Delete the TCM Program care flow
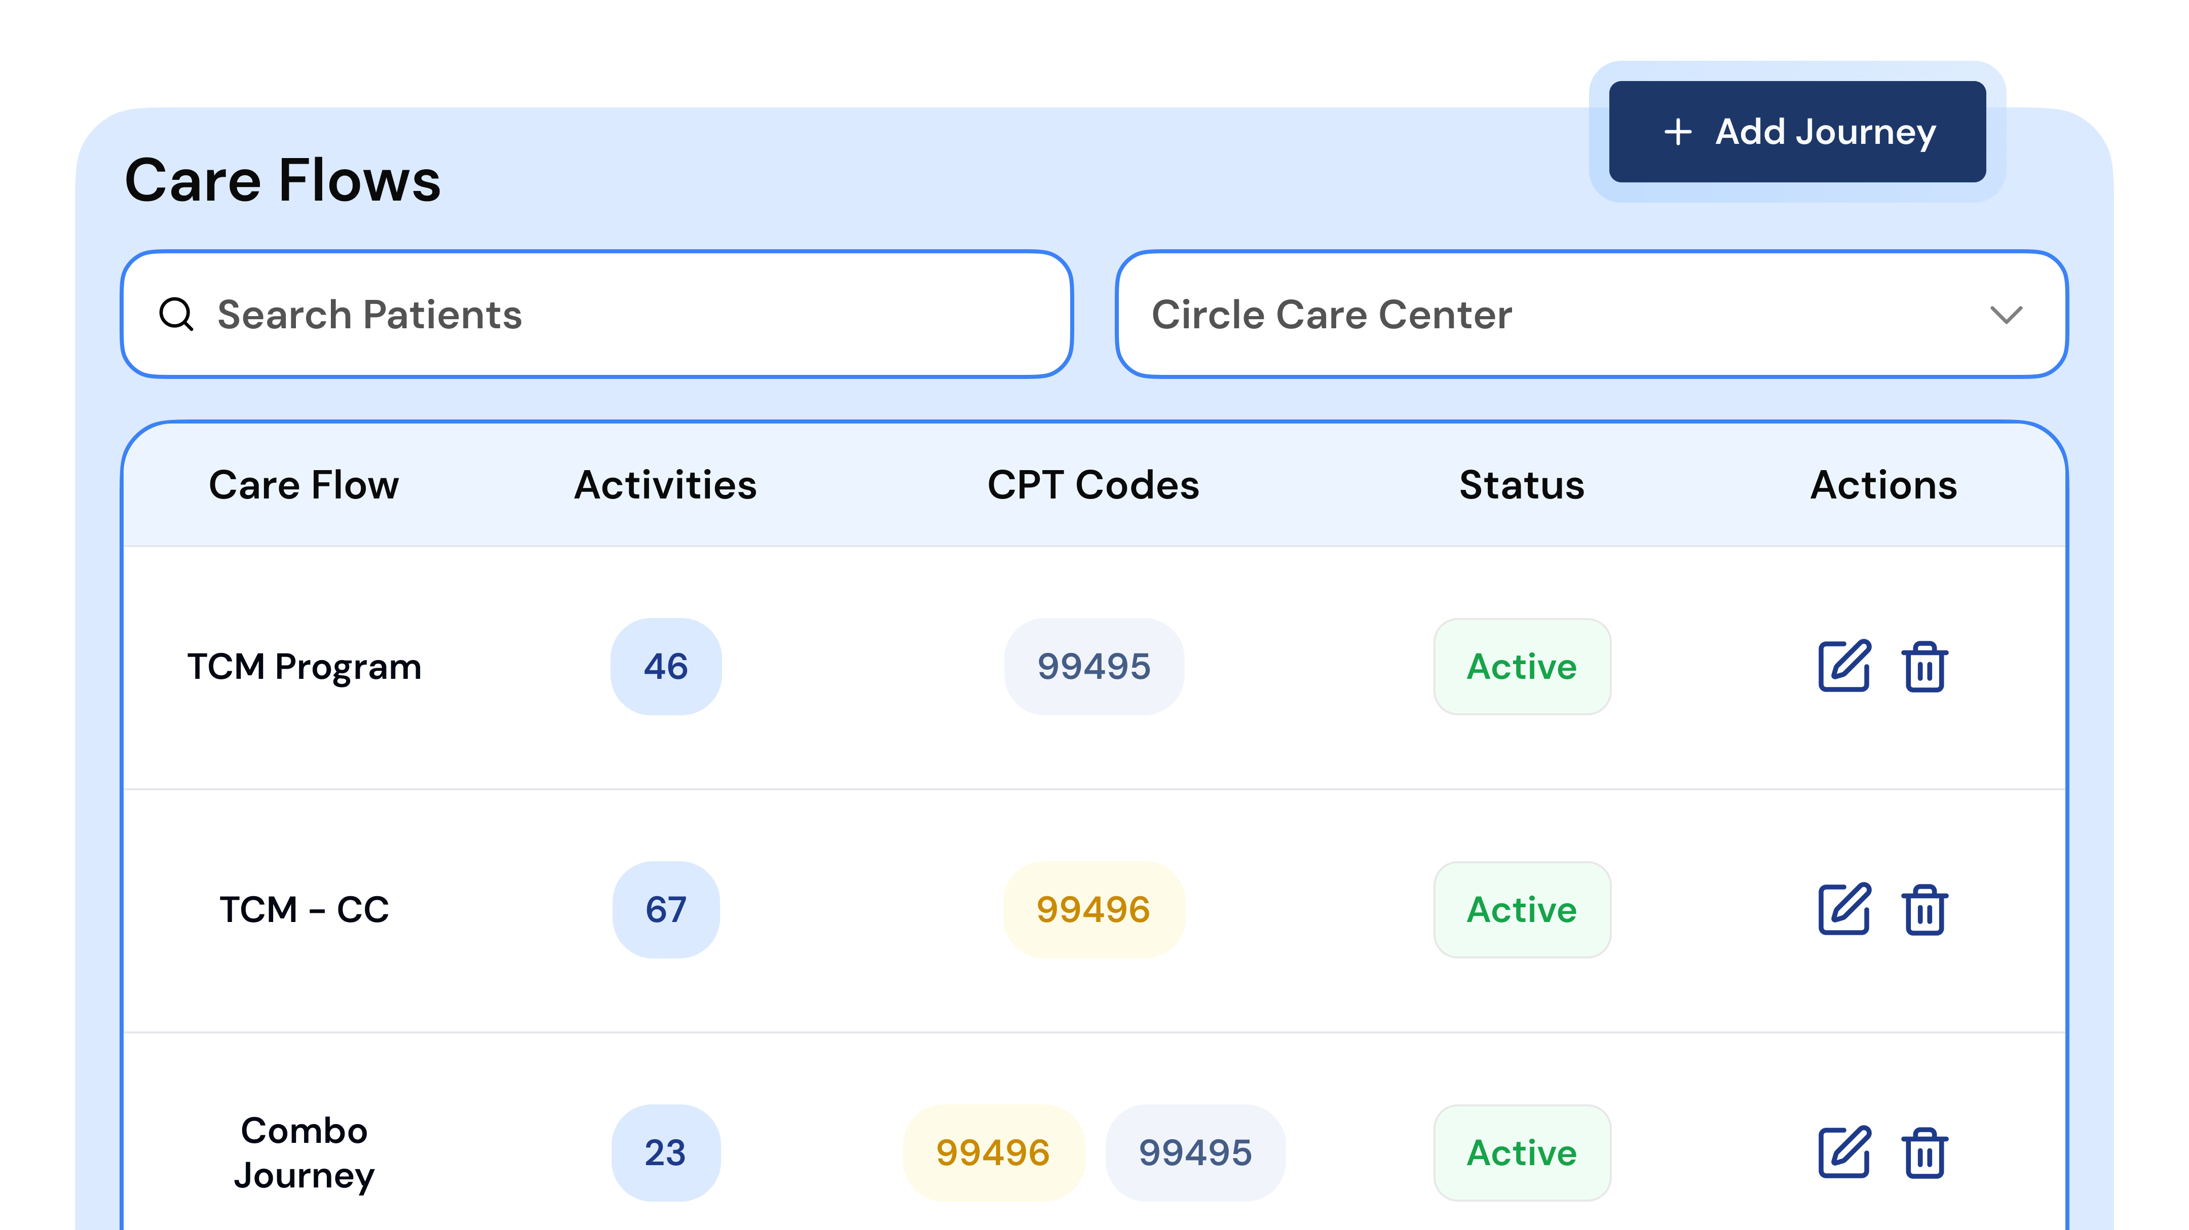Viewport: 2189px width, 1230px height. 1924,667
